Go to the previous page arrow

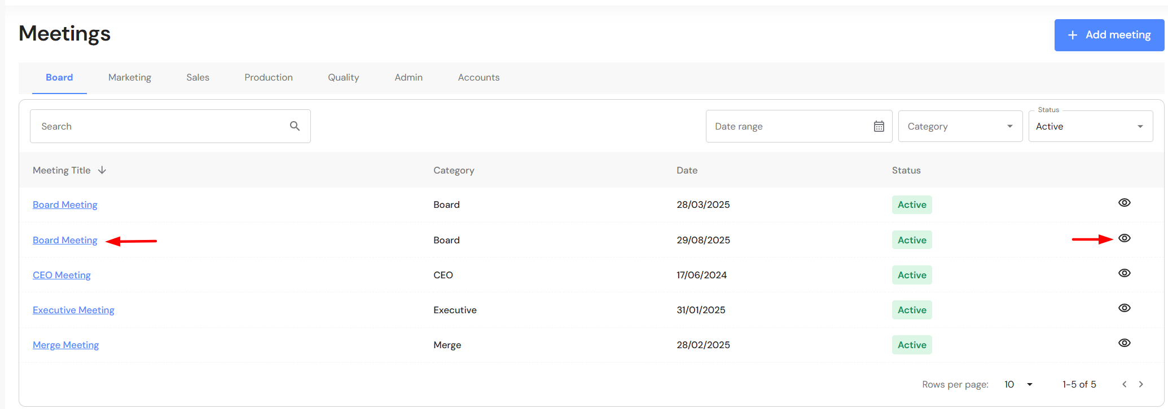(1124, 384)
